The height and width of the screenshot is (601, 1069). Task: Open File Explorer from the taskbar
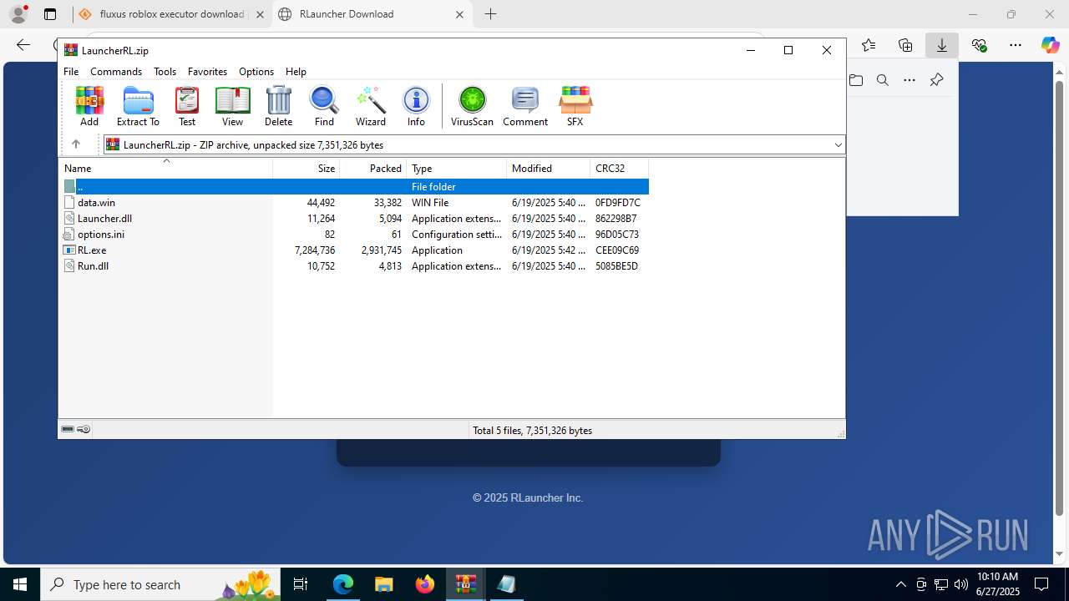383,584
